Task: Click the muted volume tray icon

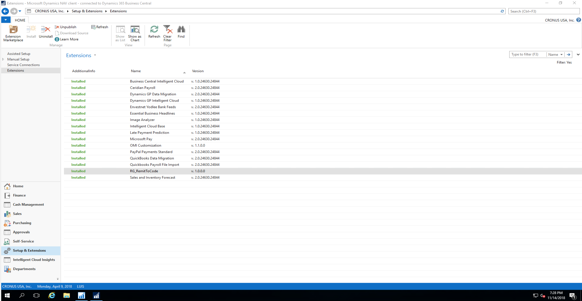Action: (543, 296)
